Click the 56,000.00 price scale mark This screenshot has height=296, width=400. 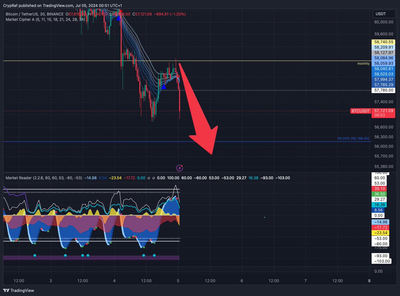384,146
